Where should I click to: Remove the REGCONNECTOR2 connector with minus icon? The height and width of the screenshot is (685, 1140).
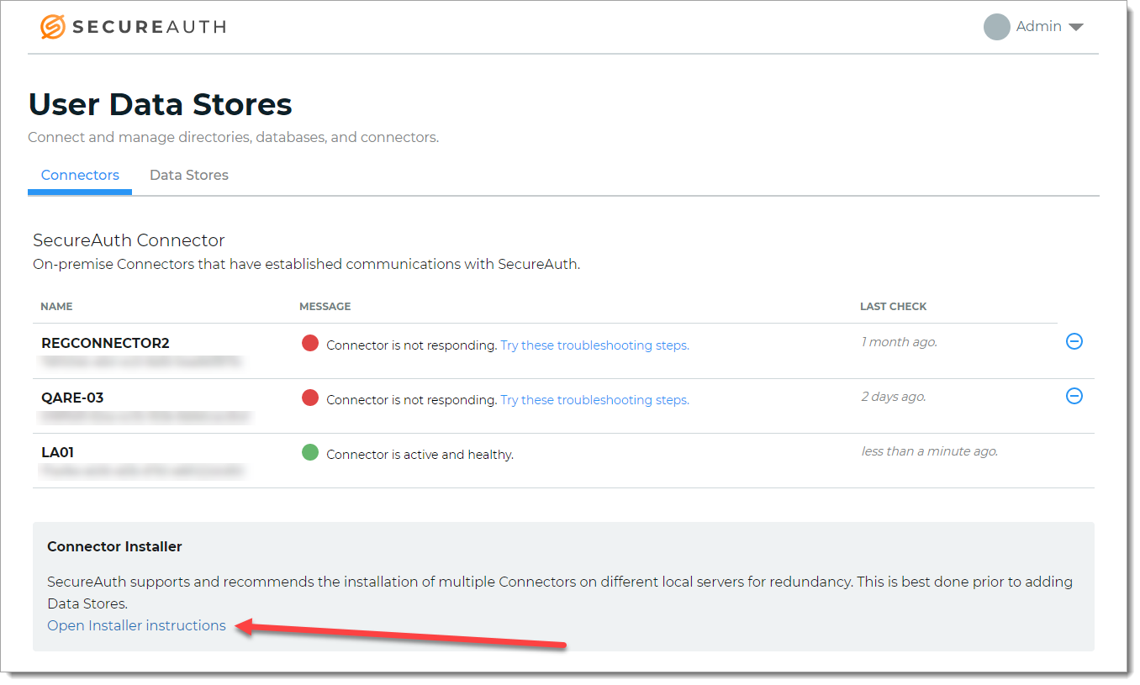pos(1074,341)
